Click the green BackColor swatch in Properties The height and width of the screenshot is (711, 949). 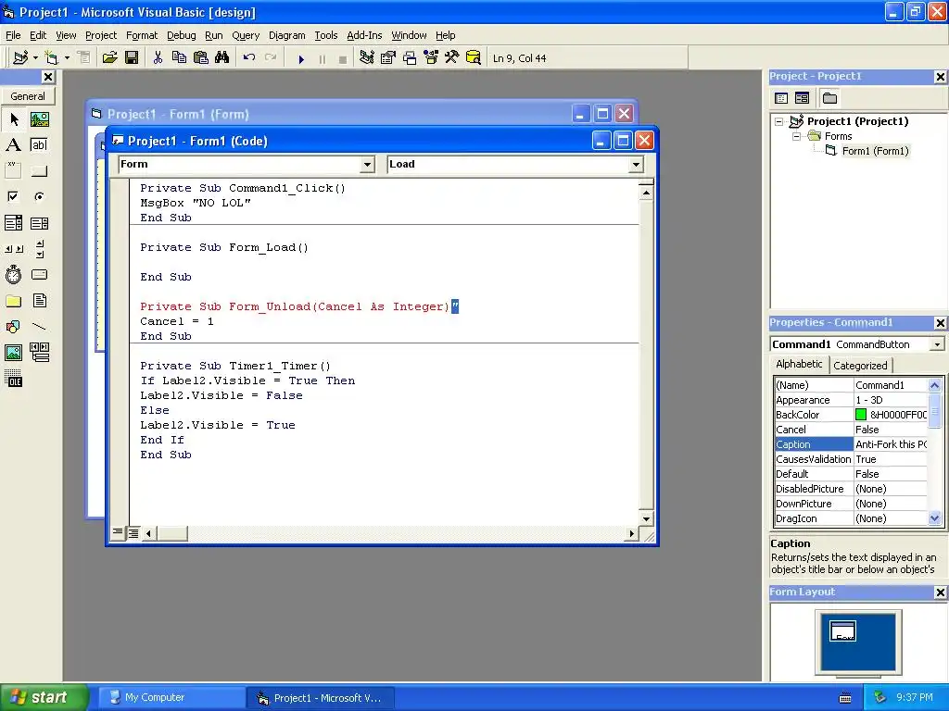coord(861,415)
